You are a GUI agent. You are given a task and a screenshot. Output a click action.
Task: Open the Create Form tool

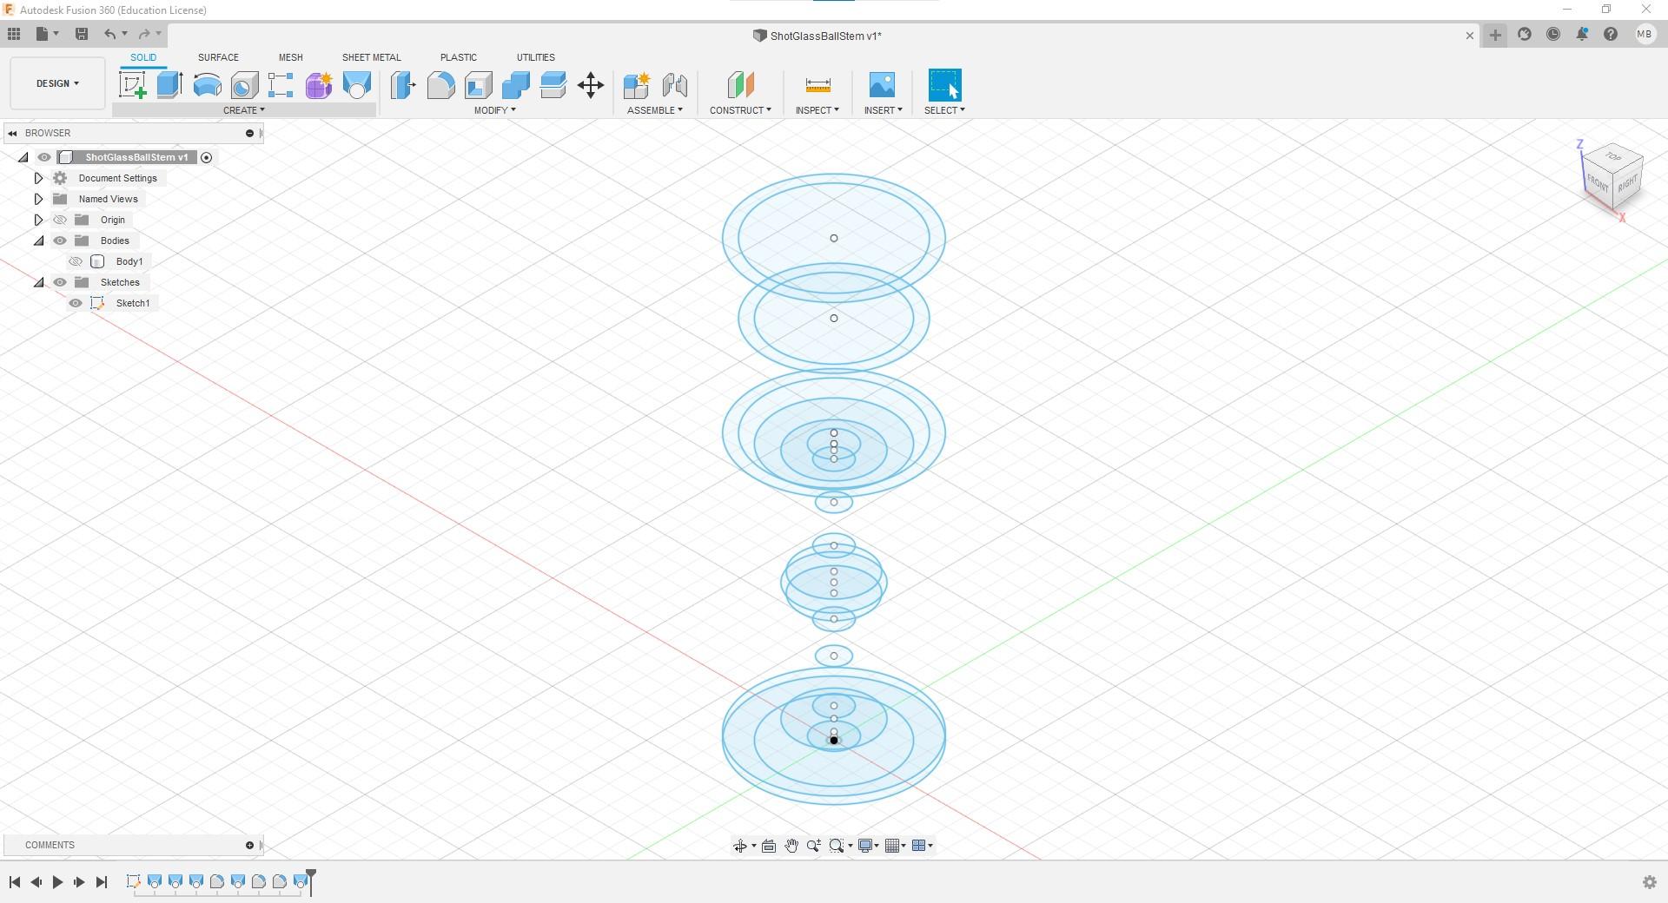pos(319,85)
